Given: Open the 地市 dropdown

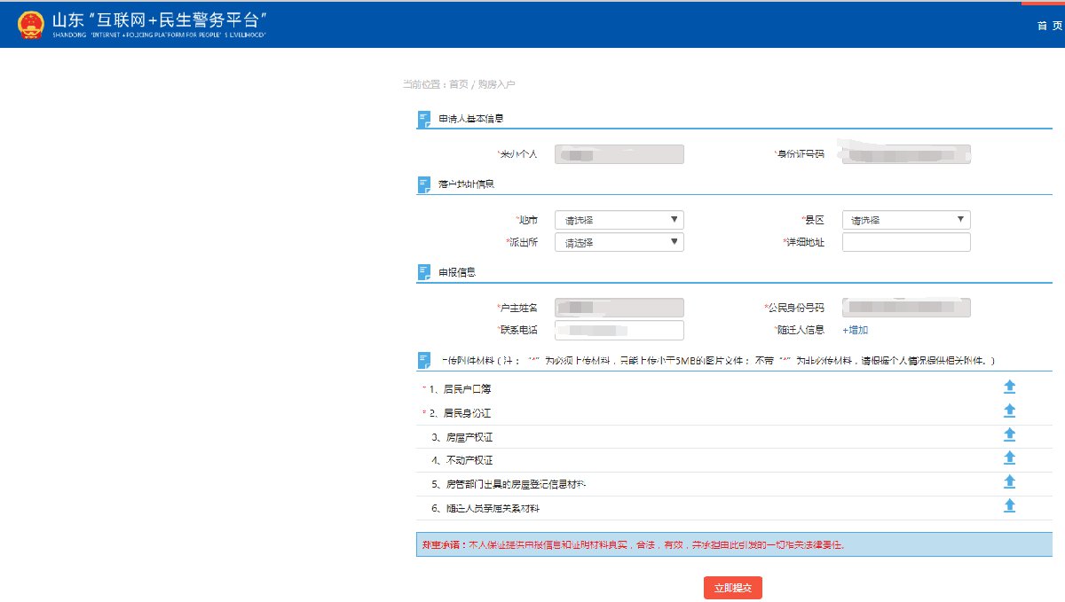Looking at the screenshot, I should tap(619, 220).
